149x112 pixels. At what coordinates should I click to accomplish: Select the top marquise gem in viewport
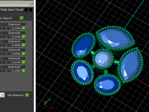pyautogui.click(x=115, y=38)
